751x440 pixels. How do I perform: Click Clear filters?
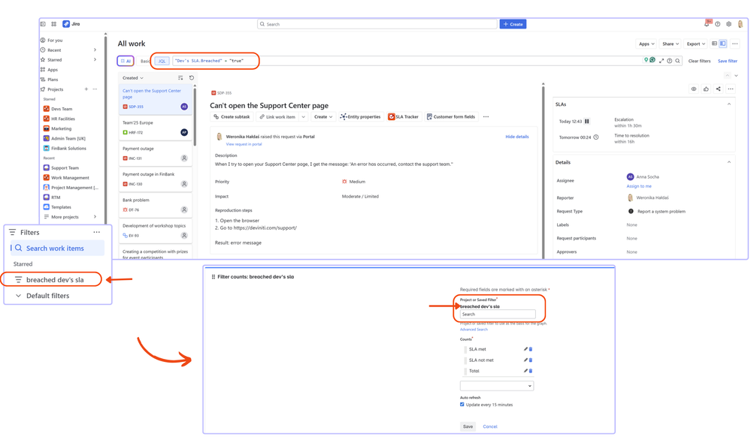point(699,61)
